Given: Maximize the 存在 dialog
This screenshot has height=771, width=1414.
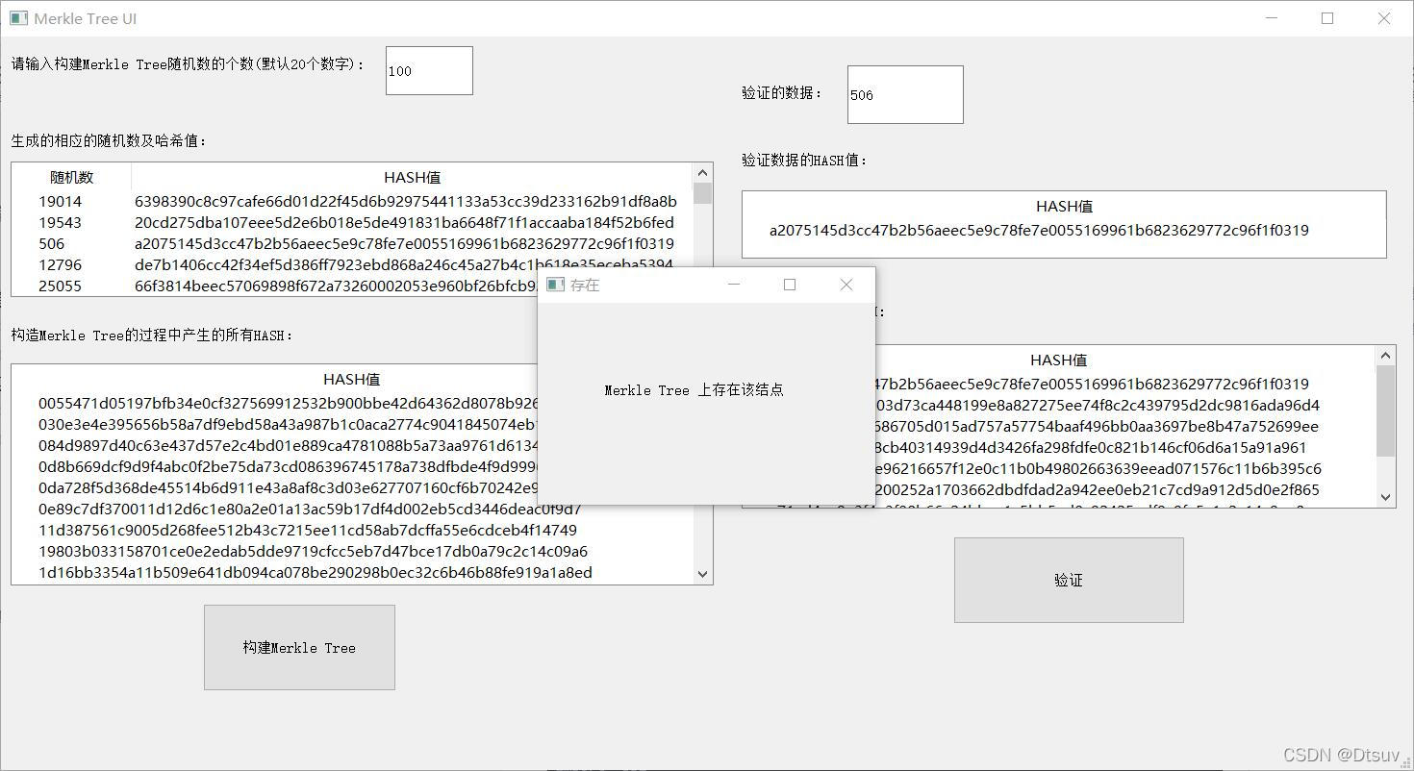Looking at the screenshot, I should (x=790, y=285).
